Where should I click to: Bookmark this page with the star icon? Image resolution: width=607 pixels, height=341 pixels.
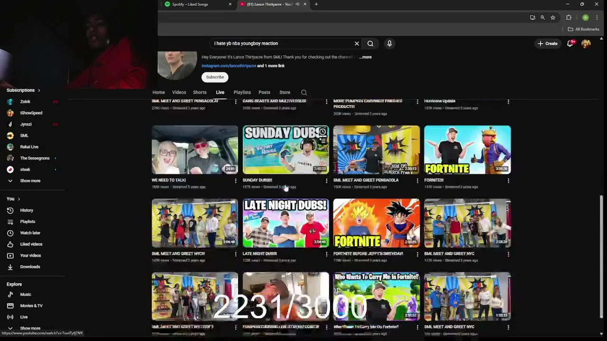coord(552,18)
